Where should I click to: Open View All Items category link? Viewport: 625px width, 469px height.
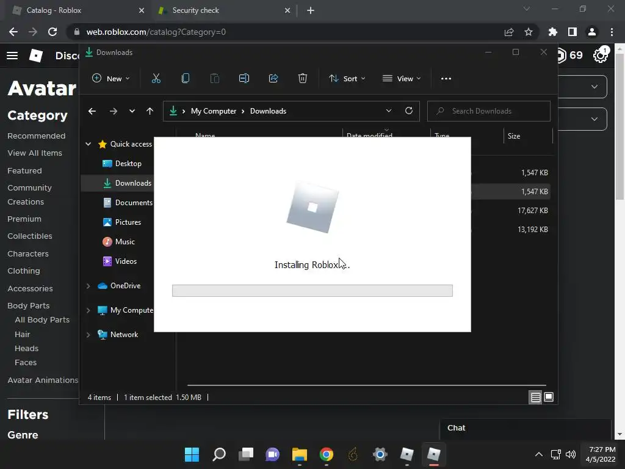point(35,153)
